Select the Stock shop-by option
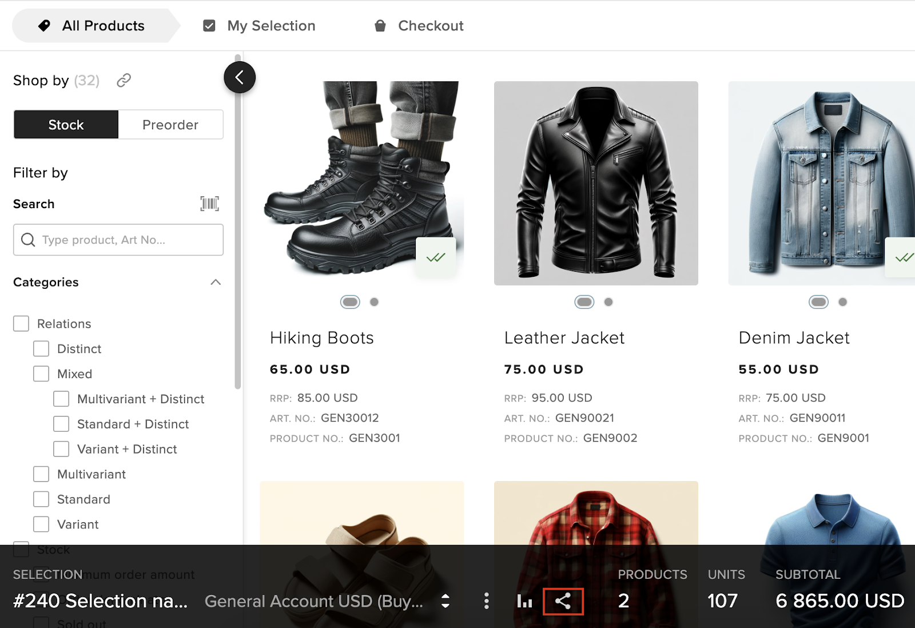915x628 pixels. (x=66, y=125)
